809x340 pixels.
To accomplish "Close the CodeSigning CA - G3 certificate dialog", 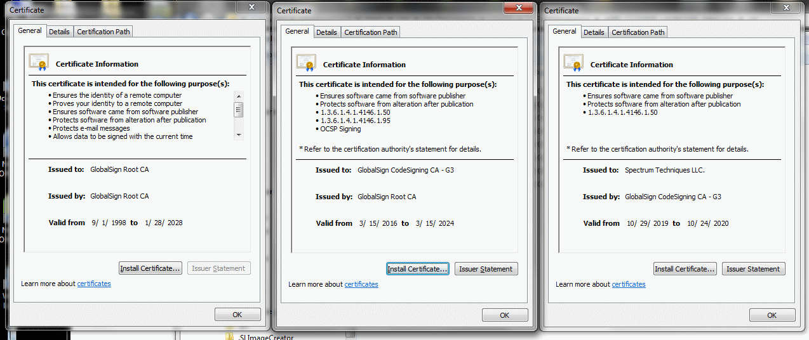I will coord(518,8).
